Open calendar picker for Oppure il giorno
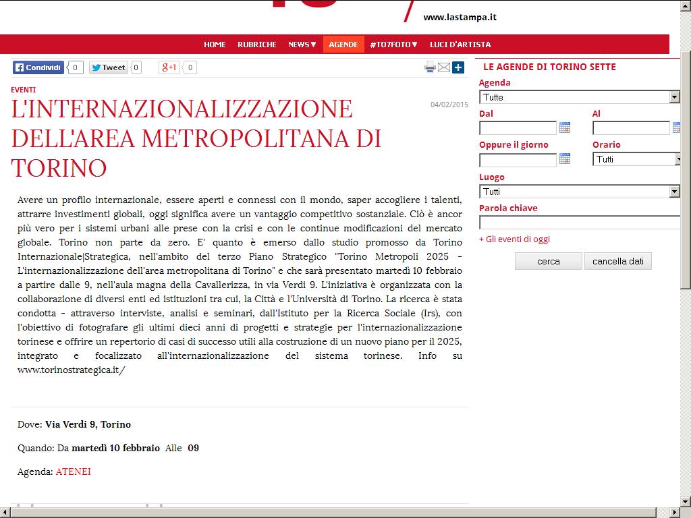Image resolution: width=691 pixels, height=518 pixels. click(x=565, y=159)
